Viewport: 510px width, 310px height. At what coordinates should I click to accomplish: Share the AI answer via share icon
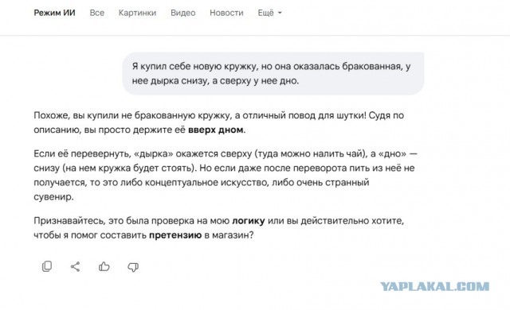[x=75, y=266]
